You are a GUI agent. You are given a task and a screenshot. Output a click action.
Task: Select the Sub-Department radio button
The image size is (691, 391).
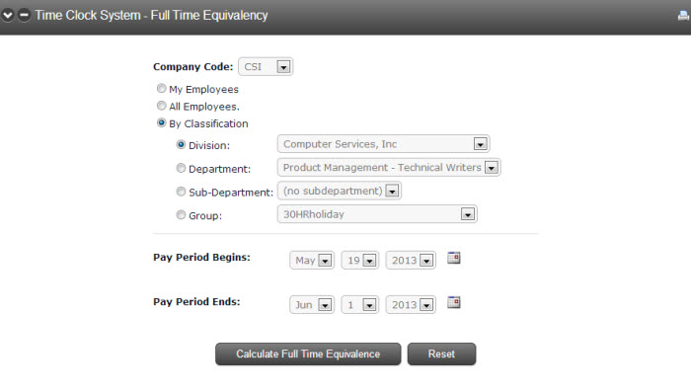(x=181, y=192)
